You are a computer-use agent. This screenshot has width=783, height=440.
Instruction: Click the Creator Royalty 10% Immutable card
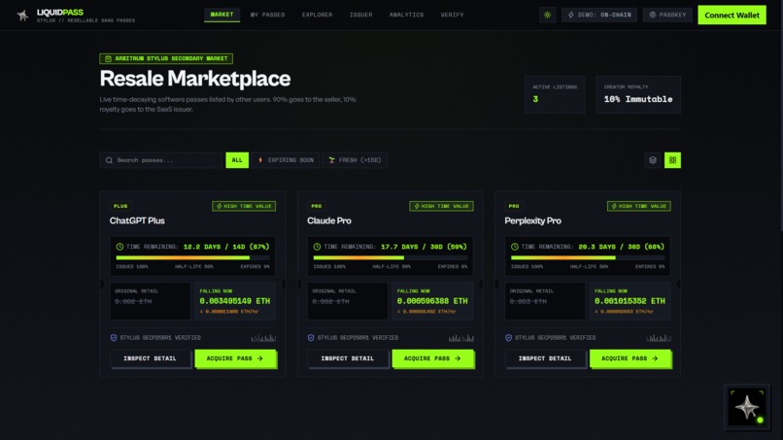(638, 94)
